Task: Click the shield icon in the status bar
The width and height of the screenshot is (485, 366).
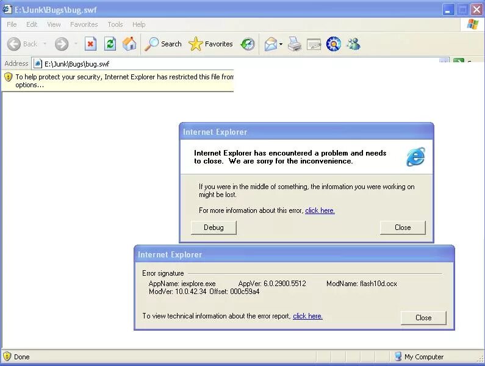Action: (7, 356)
